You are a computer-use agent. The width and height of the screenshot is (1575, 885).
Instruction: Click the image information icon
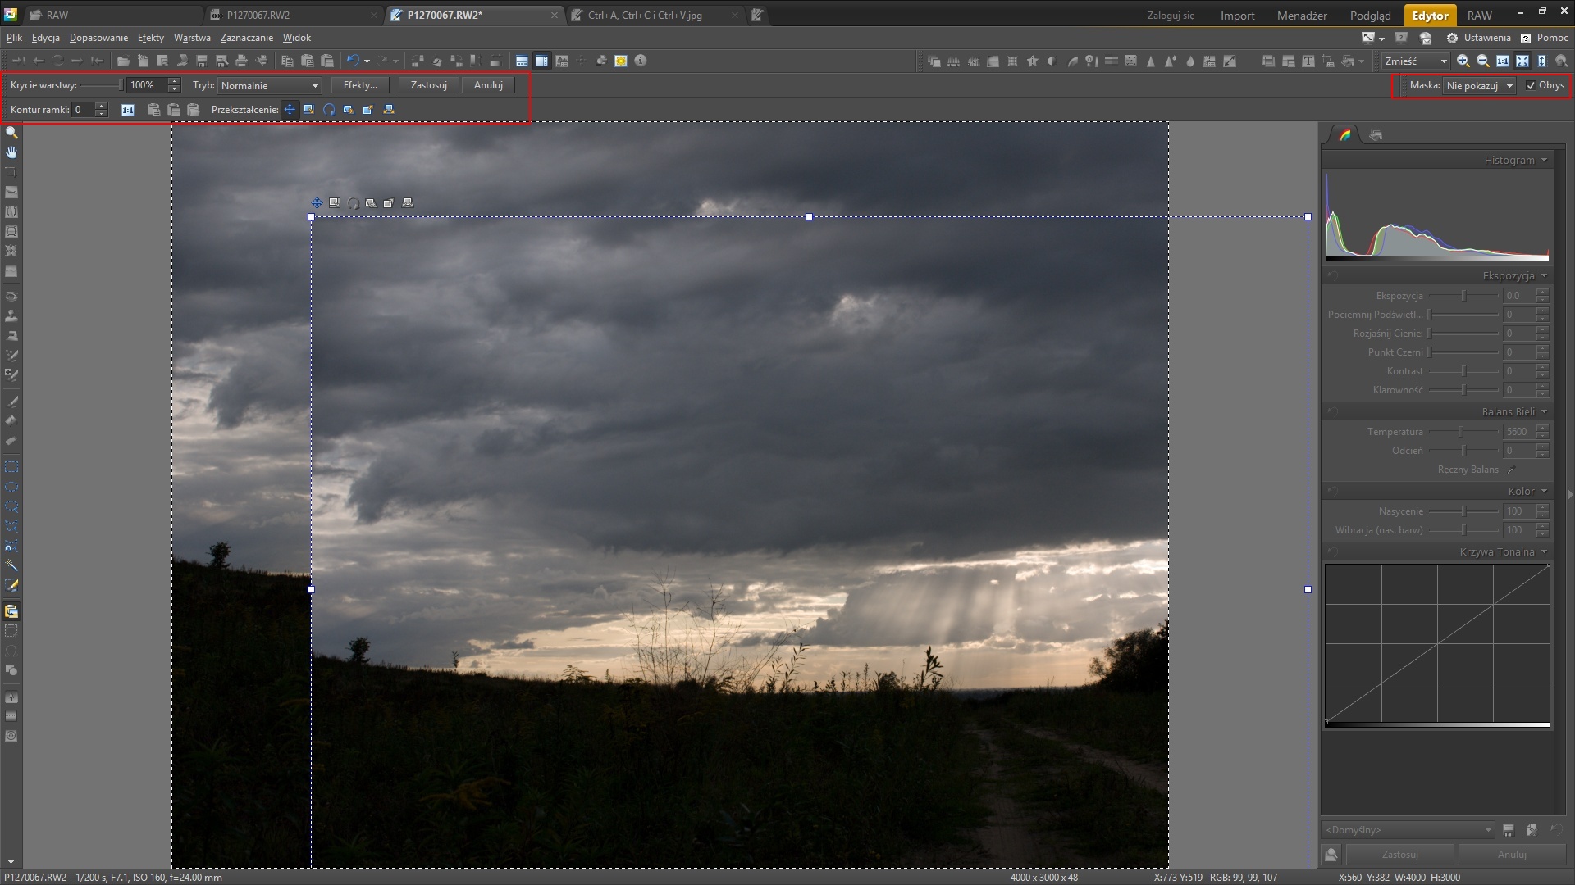click(x=641, y=61)
